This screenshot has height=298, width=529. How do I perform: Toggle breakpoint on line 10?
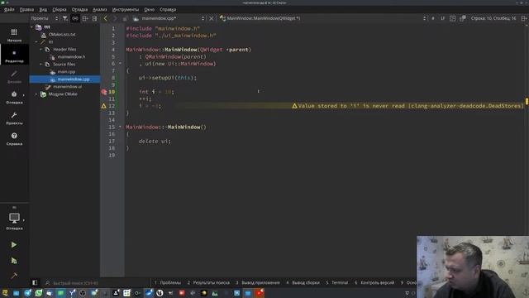104,92
